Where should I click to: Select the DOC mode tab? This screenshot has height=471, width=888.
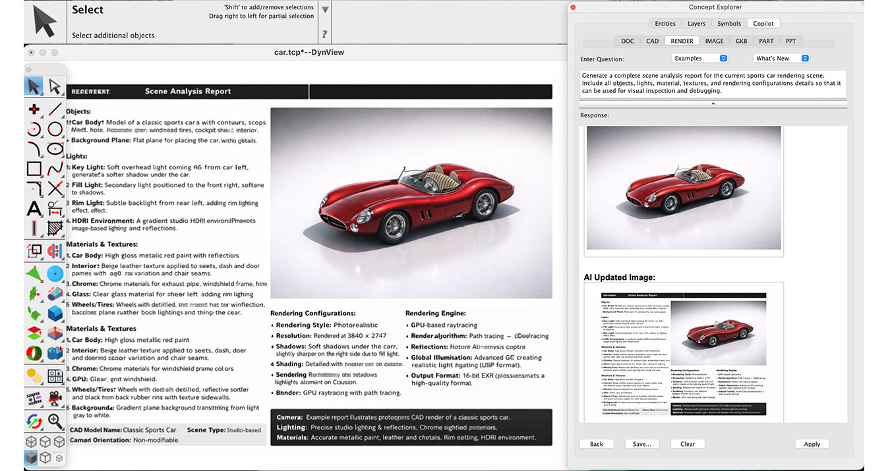628,41
